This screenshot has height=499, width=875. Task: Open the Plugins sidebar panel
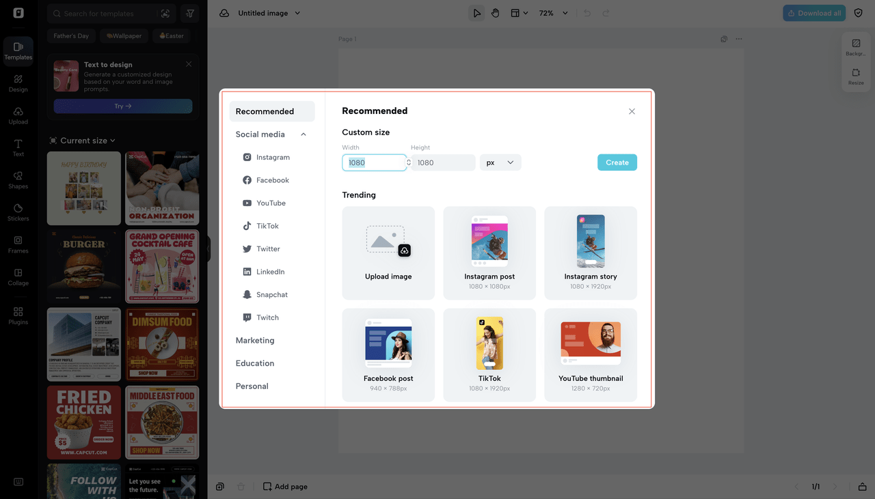[x=18, y=315]
